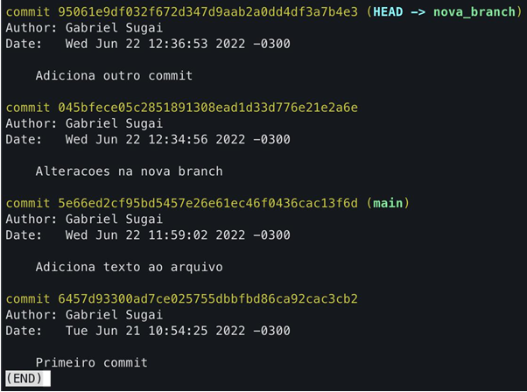Select the commit hash 6457d93300ad7ce025755dbbfbd86ca92cac3cb2
The image size is (527, 392).
tap(207, 299)
